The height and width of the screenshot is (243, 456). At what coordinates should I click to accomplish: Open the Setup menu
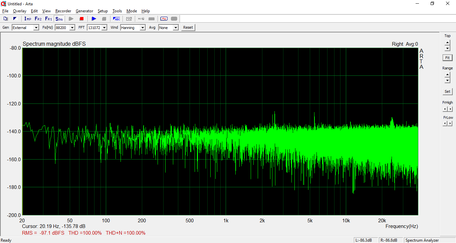(x=103, y=11)
